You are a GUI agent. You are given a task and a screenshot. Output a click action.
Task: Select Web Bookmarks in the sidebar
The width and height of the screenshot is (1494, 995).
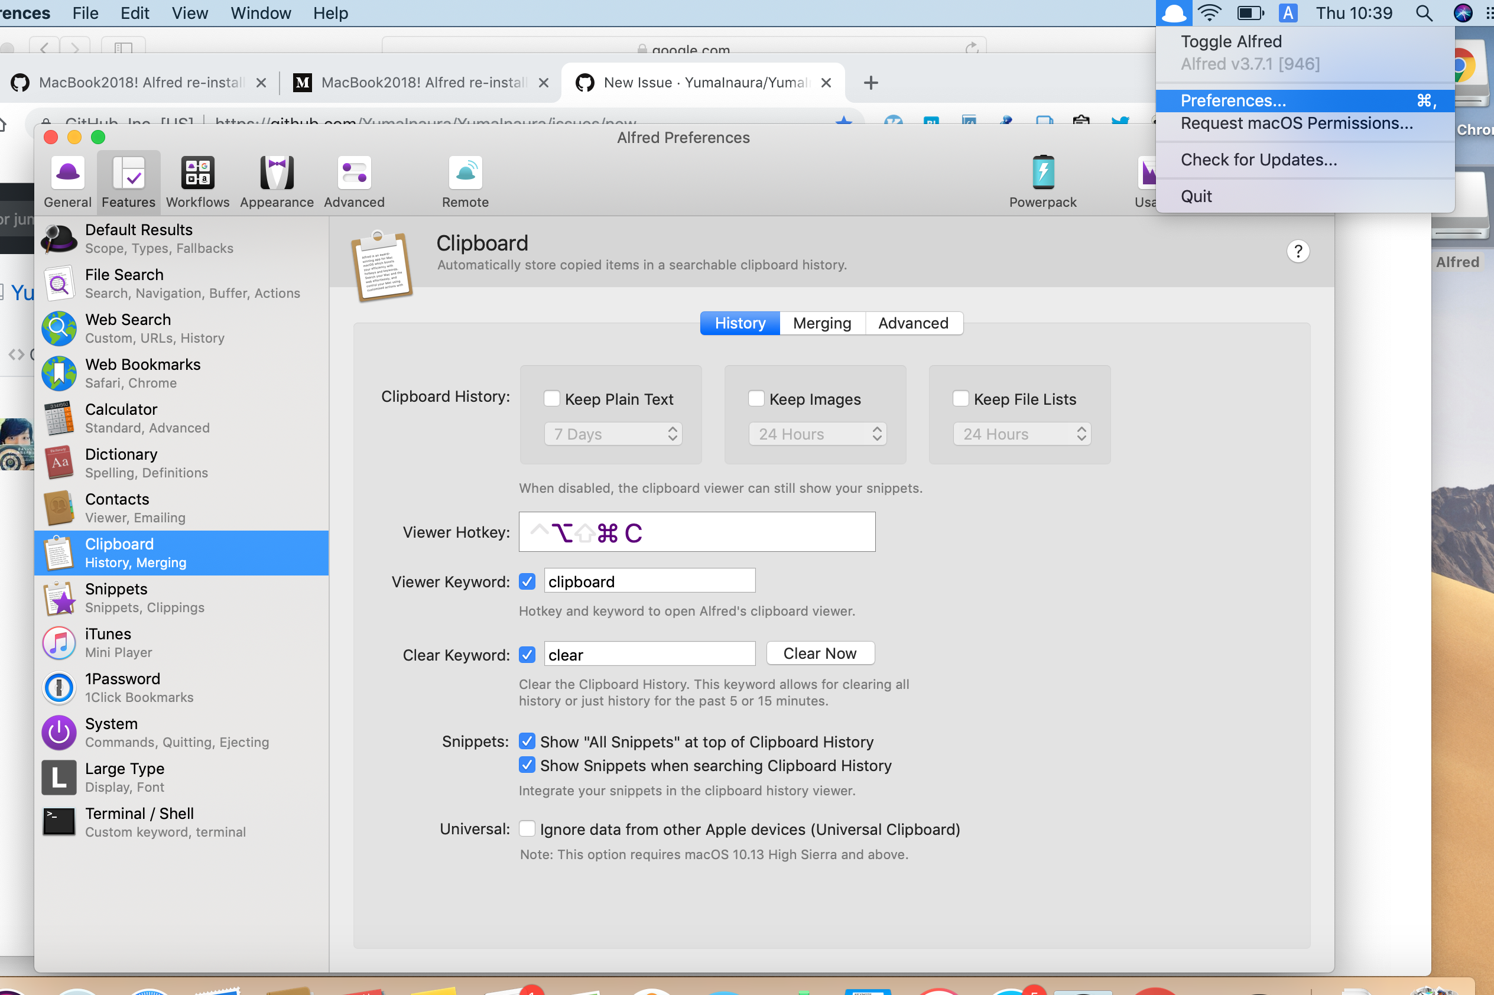[181, 373]
